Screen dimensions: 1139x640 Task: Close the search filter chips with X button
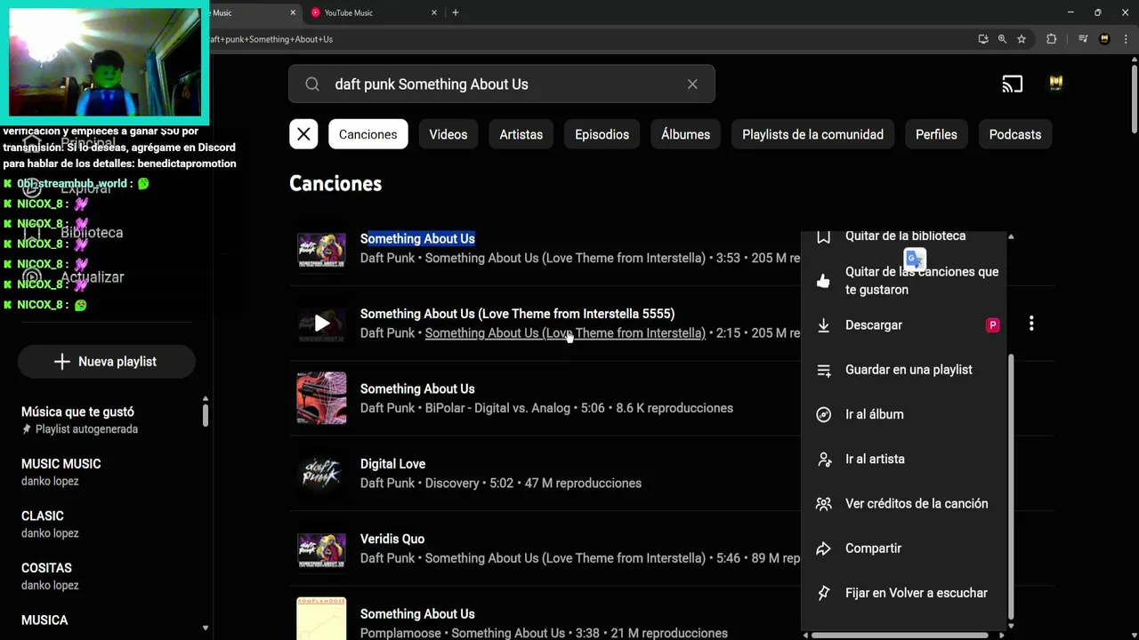coord(303,134)
